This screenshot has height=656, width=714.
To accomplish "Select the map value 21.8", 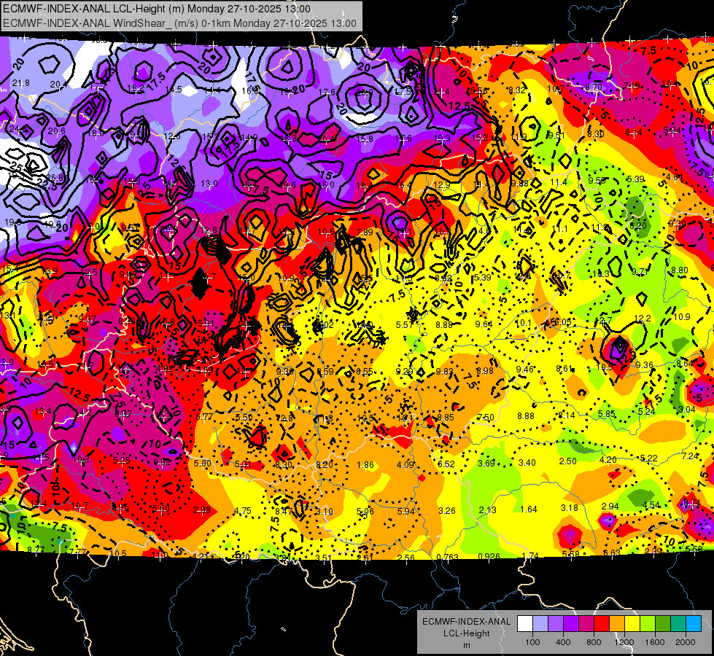I will coord(21,83).
